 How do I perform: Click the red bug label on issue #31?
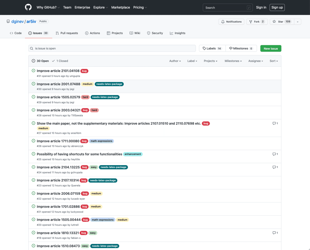(84, 71)
